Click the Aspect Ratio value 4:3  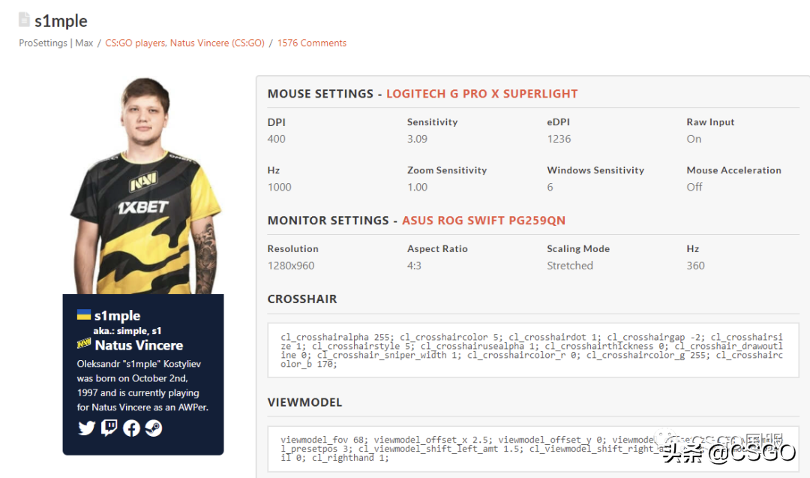point(414,266)
